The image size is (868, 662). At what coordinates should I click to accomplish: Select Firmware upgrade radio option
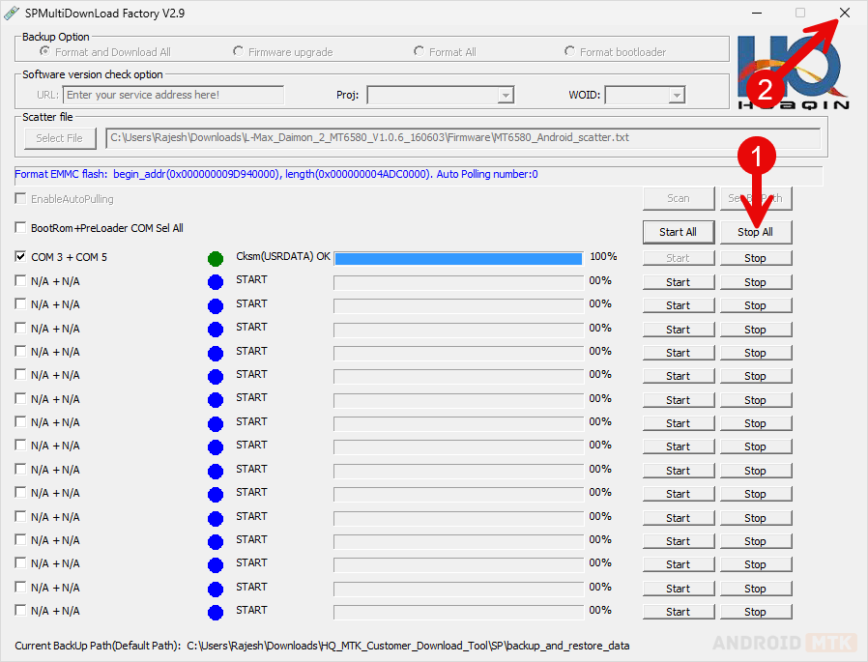(239, 51)
